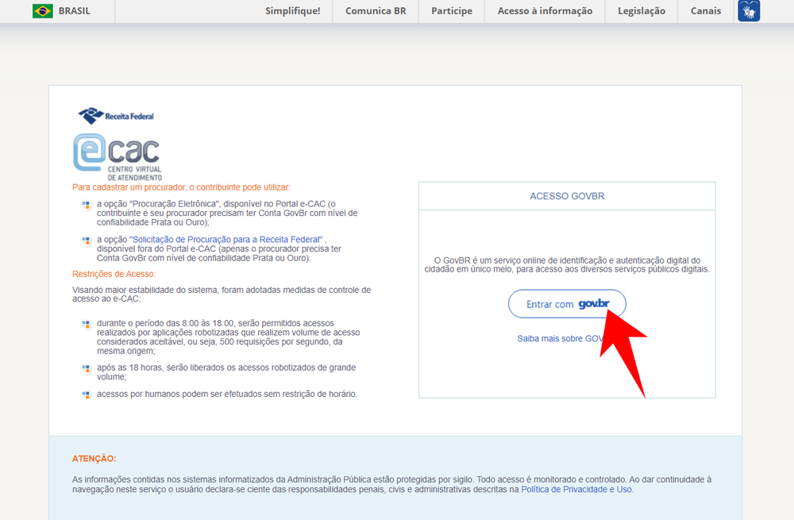Click the bullet text about Procuração Eletrônica
The width and height of the screenshot is (794, 520).
pos(227,213)
